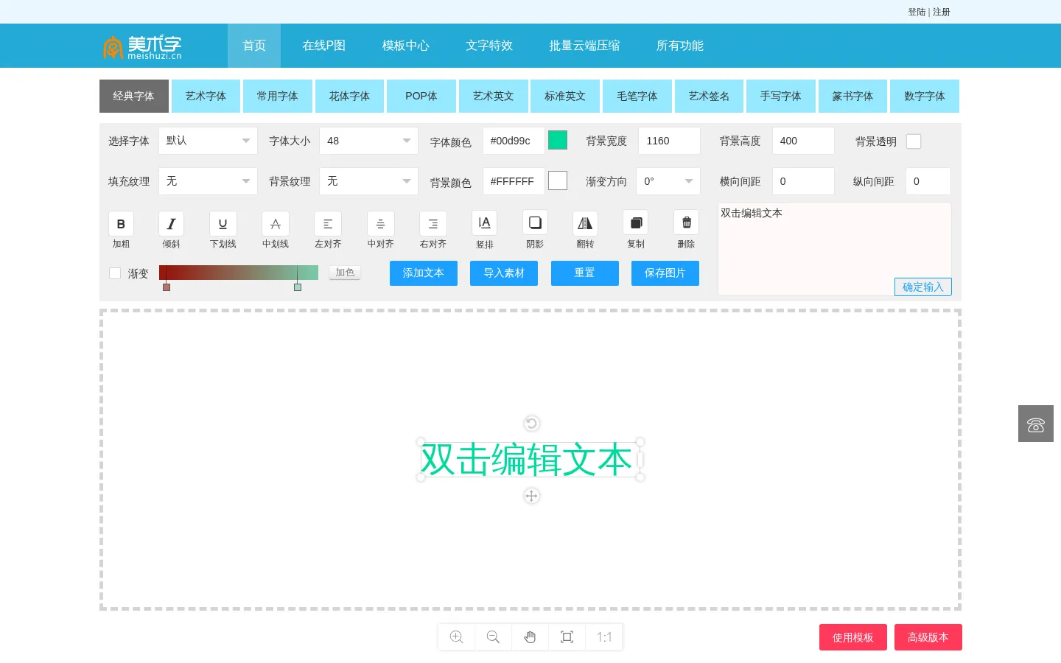Click the 使用模板 use template button
1061x663 pixels.
point(853,637)
